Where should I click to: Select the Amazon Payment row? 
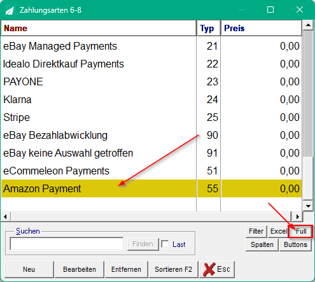pos(151,188)
